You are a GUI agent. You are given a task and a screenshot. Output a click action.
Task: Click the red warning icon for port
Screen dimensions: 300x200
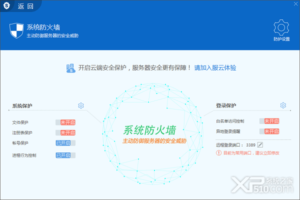[x=218, y=152]
